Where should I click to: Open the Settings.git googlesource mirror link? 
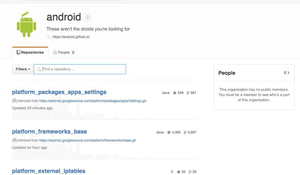tap(93, 101)
